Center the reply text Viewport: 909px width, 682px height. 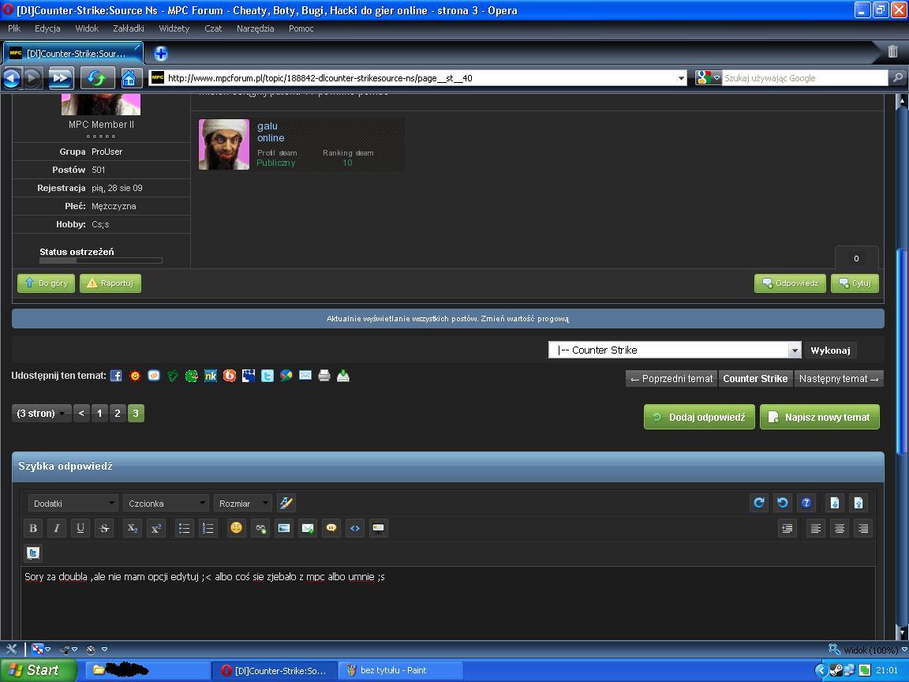click(840, 528)
